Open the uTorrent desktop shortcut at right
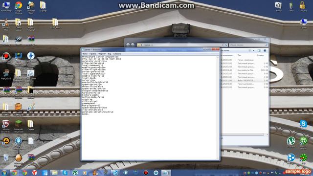Viewport: 313px width, 176px height. point(291,142)
